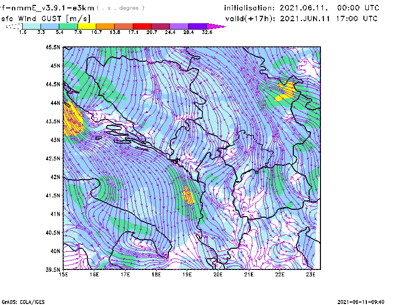Click the red 17.1–20.7 legend swatch

(142, 26)
